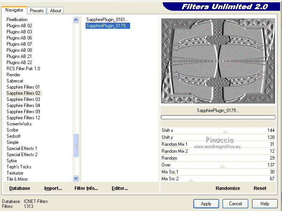Select Scribe category
282x211 pixels.
[12, 130]
